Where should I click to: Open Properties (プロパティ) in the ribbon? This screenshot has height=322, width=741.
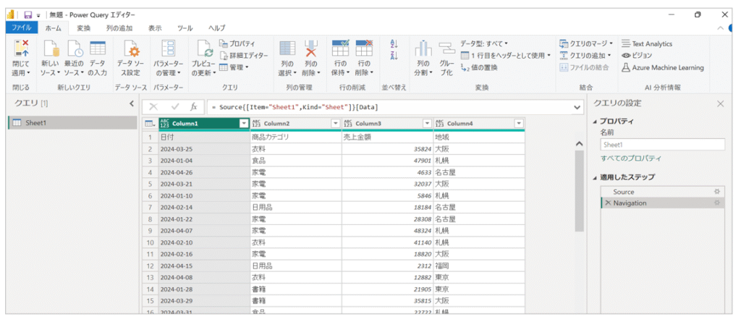pyautogui.click(x=237, y=43)
